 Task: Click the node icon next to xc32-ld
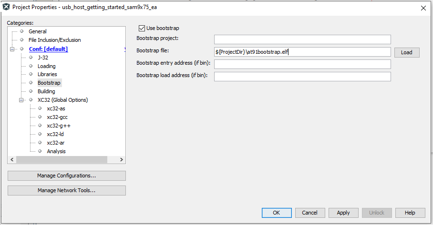tap(40, 134)
